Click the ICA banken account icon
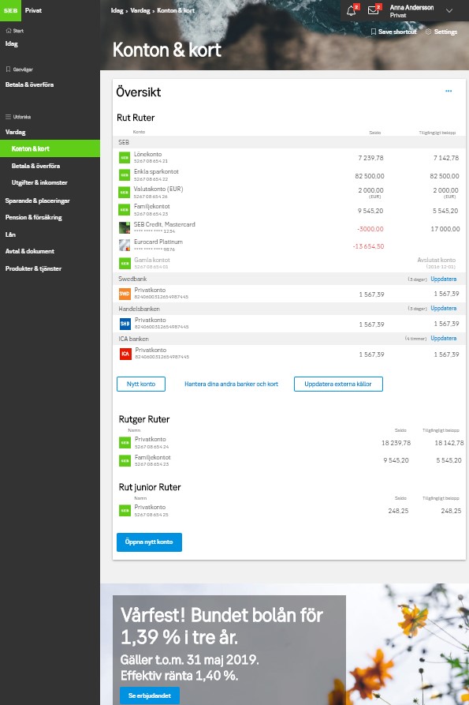Screen dimensions: 469x705 pyautogui.click(x=125, y=354)
